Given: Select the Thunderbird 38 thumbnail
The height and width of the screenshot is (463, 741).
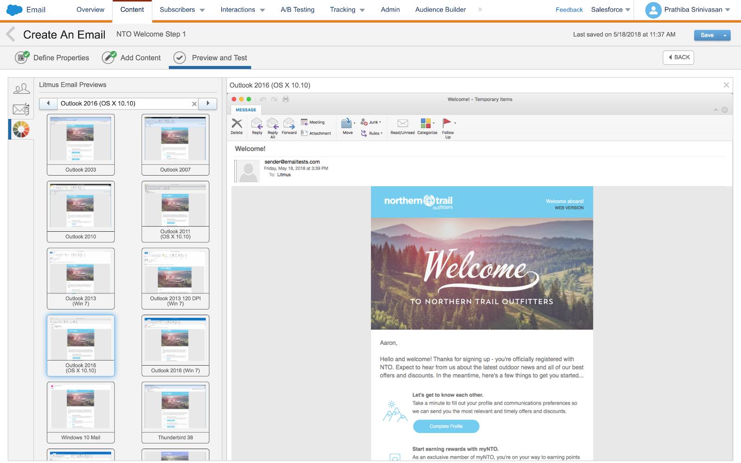Looking at the screenshot, I should coord(176,412).
